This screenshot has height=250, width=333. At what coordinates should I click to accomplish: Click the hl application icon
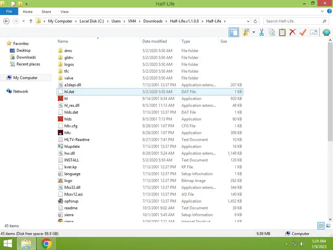(60, 98)
